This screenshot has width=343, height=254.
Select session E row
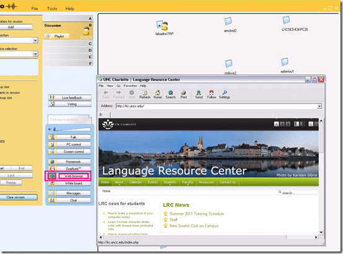tap(68, 57)
